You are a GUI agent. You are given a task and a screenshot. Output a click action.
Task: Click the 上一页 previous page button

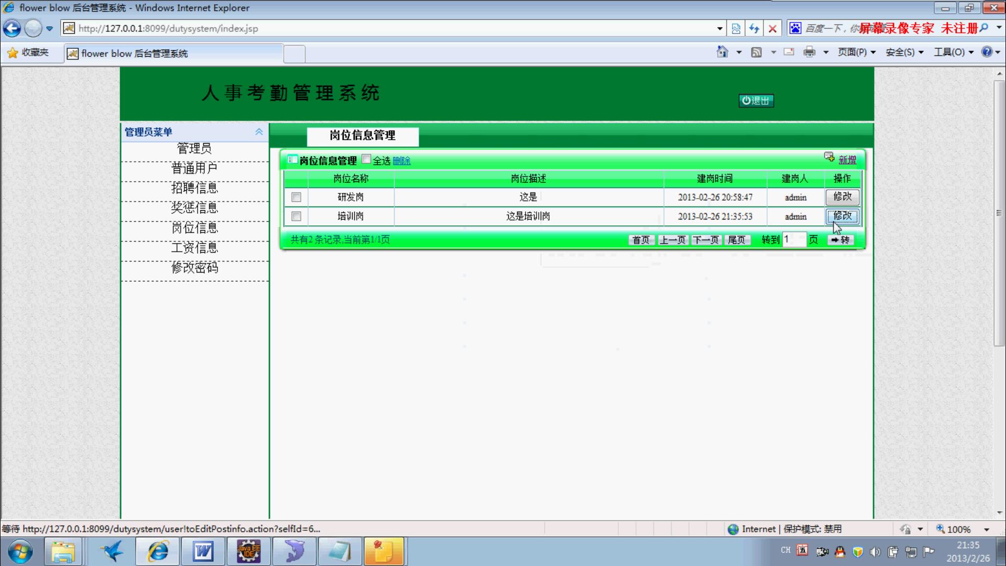[x=673, y=240]
